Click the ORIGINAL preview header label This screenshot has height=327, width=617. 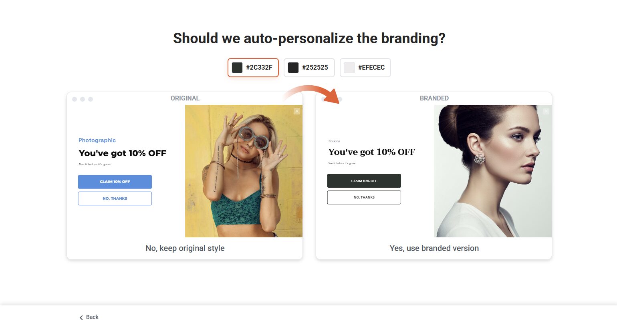tap(185, 98)
